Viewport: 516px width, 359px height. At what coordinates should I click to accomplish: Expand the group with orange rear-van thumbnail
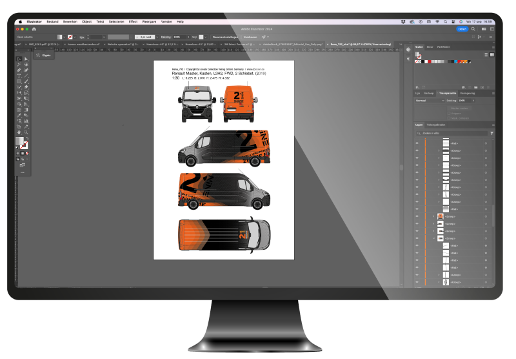point(433,216)
